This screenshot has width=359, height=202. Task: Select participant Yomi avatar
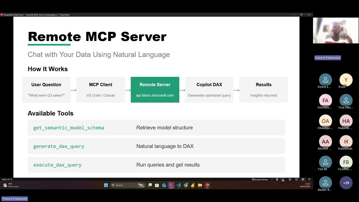click(346, 80)
